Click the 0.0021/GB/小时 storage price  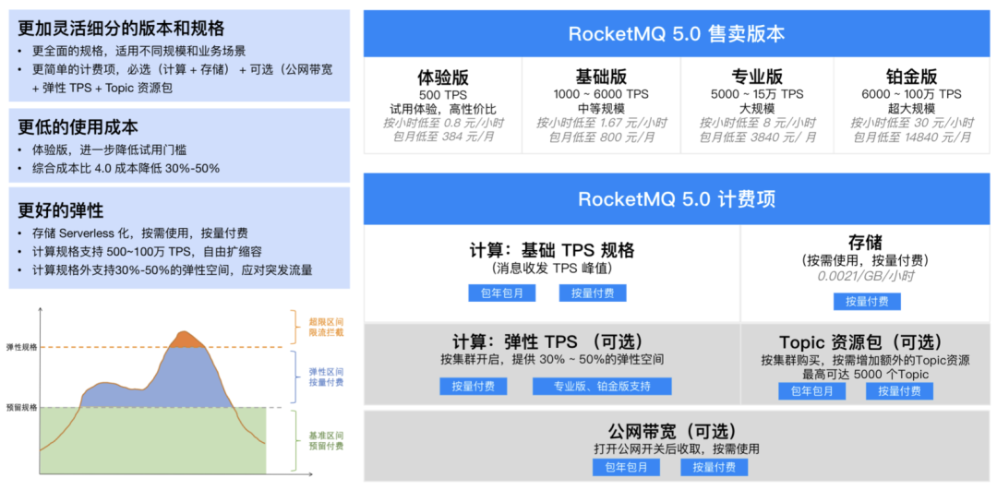click(867, 277)
